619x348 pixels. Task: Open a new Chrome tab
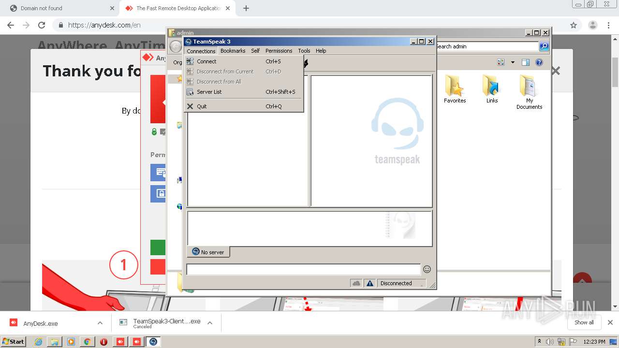[246, 8]
